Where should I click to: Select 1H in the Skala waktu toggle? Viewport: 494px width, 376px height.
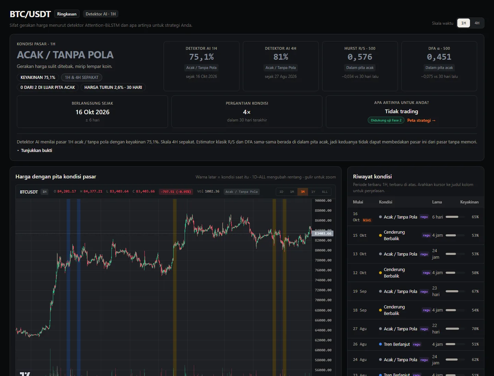(463, 23)
